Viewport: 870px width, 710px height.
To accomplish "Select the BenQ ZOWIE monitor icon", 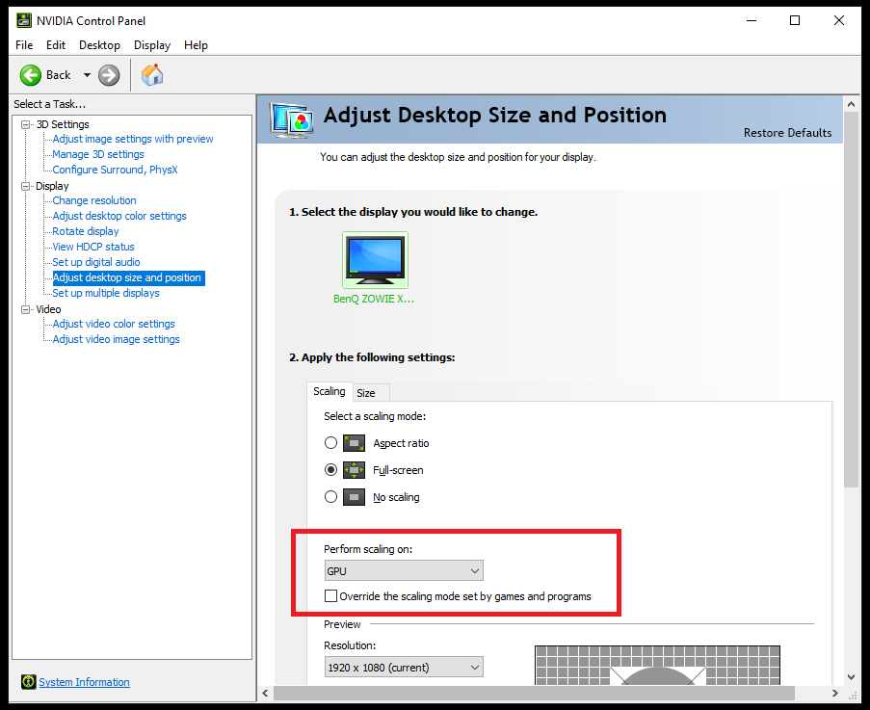I will click(x=375, y=260).
